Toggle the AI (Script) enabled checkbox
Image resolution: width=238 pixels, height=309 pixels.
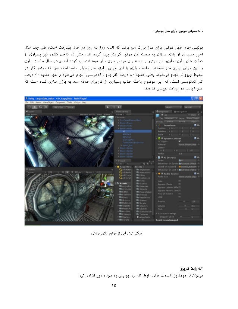tap(162, 157)
